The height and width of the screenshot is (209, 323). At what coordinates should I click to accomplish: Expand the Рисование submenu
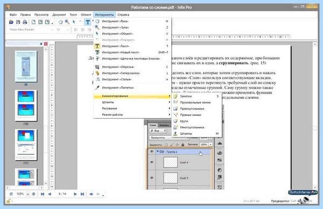coord(132,109)
